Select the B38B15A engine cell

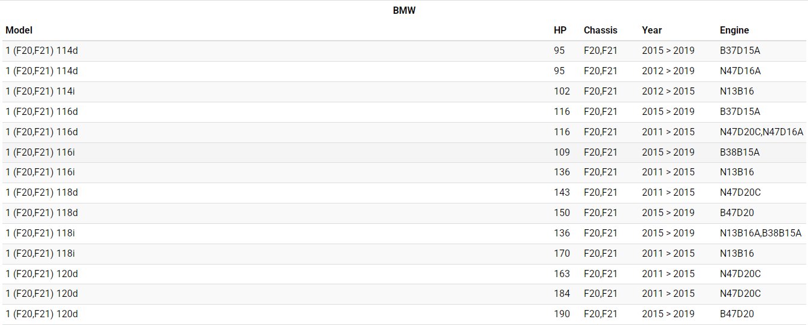740,152
